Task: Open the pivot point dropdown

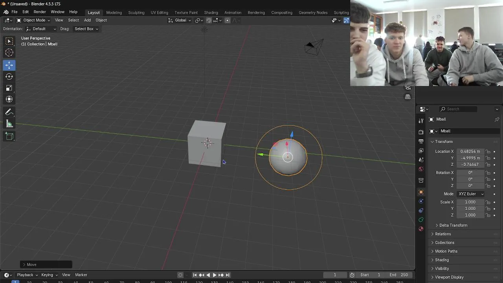Action: pos(199,20)
